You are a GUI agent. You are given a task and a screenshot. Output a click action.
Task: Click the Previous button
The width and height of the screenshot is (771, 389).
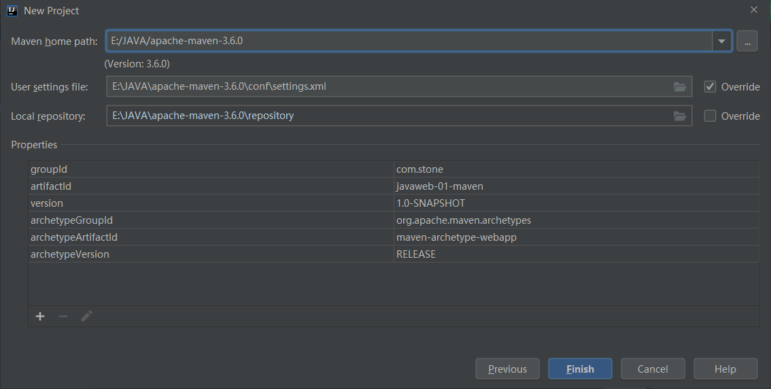point(507,369)
